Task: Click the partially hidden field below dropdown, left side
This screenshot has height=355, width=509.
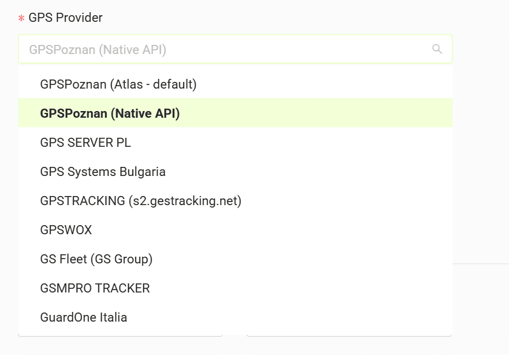Action: pyautogui.click(x=121, y=335)
